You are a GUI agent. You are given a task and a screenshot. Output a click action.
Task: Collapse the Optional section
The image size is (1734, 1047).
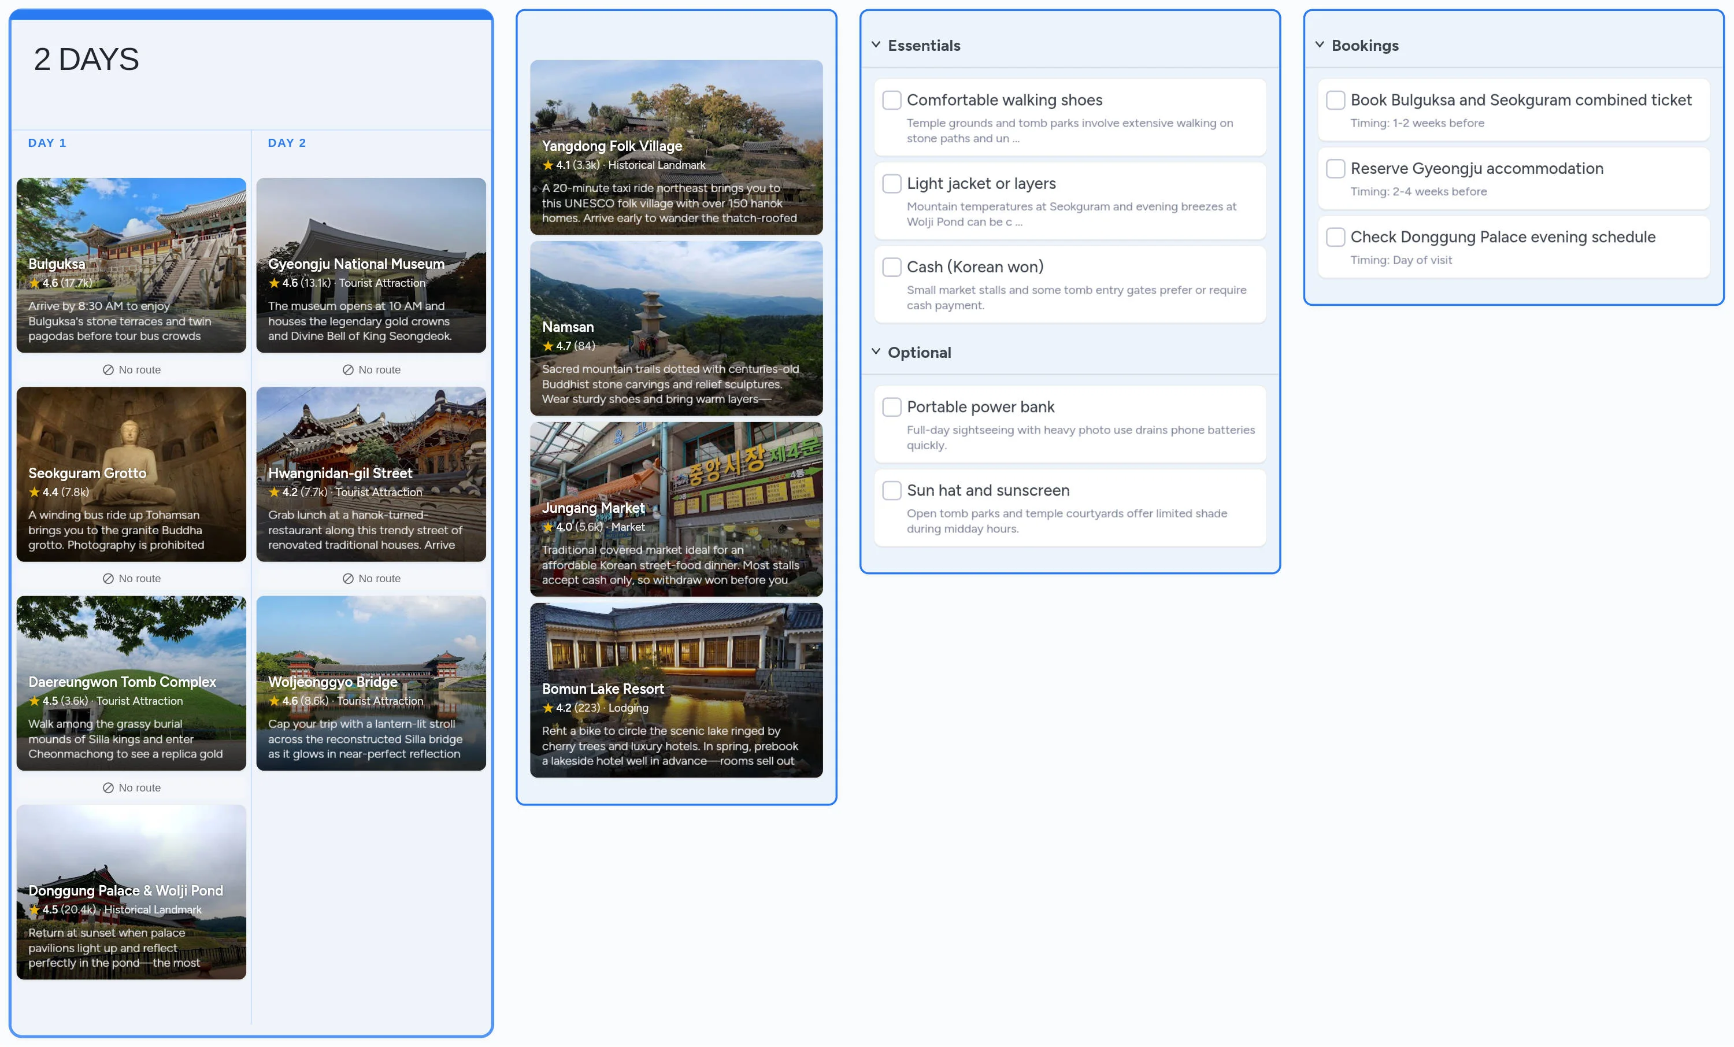click(x=876, y=351)
